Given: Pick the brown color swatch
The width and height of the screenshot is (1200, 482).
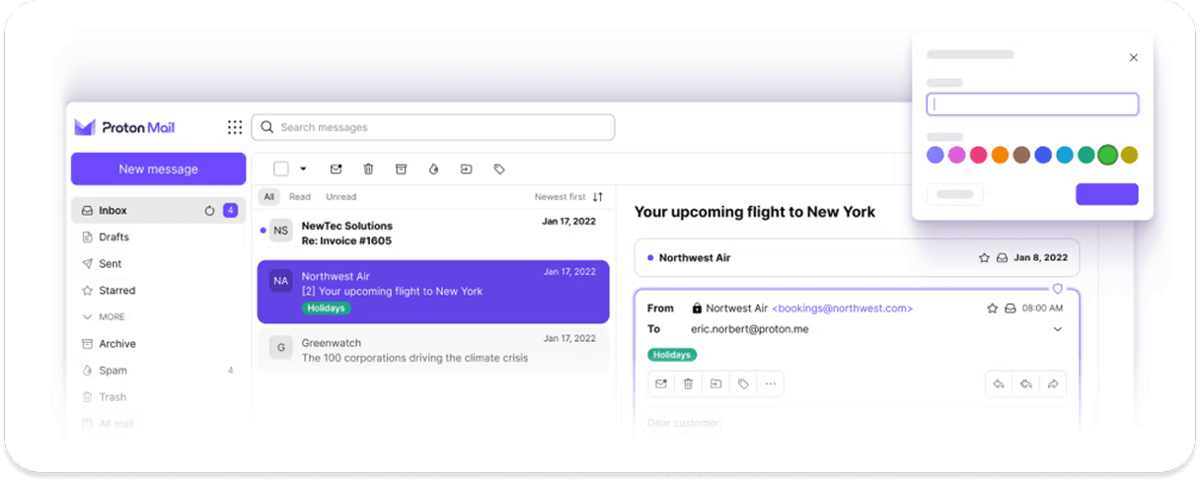Looking at the screenshot, I should click(1021, 155).
